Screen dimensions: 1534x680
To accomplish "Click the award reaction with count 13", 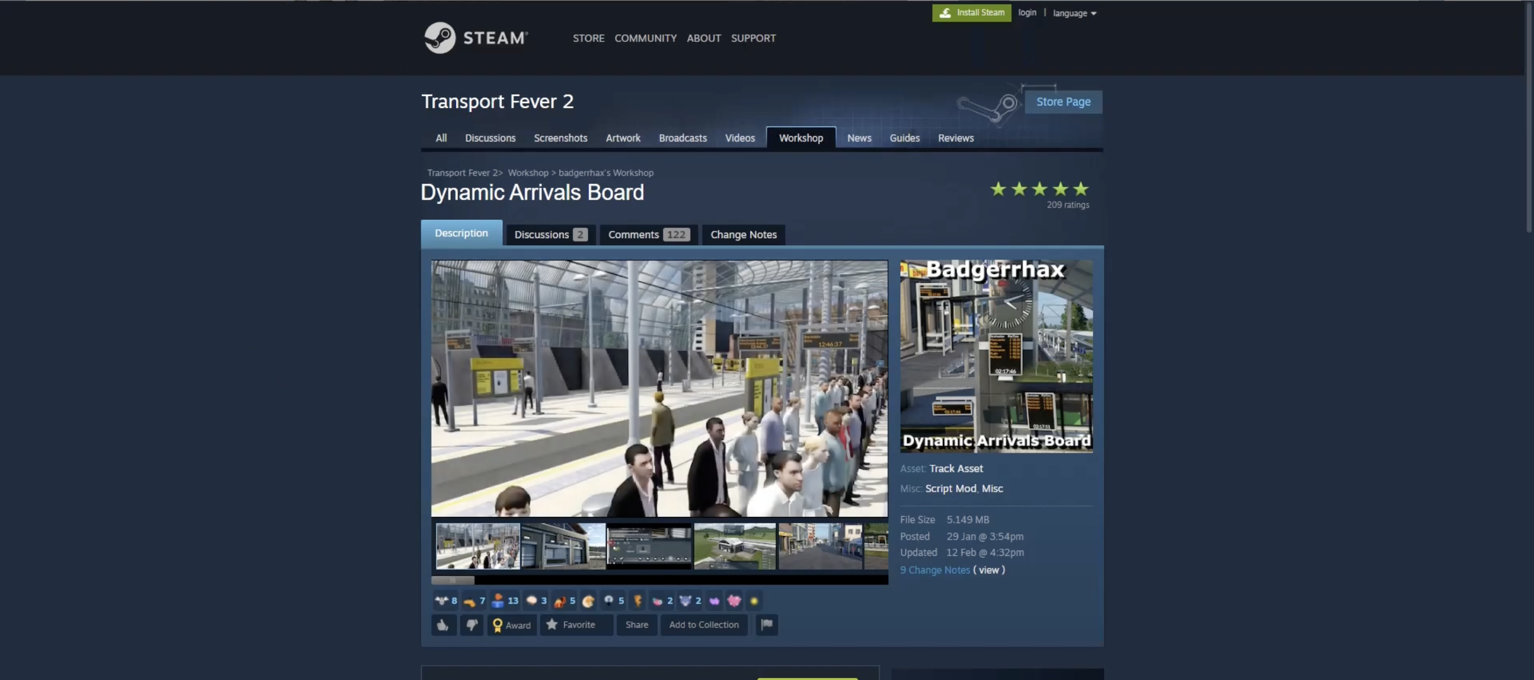I will [505, 600].
